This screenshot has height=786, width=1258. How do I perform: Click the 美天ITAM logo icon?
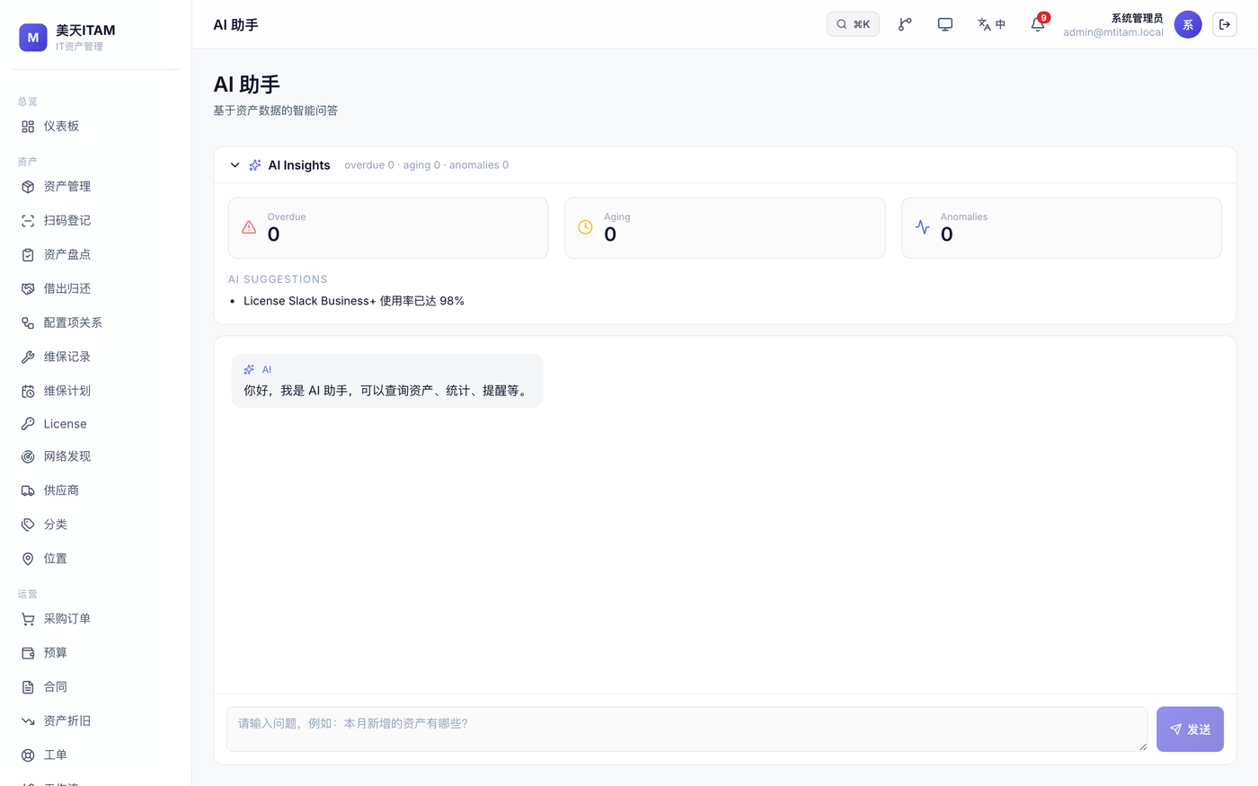tap(33, 37)
